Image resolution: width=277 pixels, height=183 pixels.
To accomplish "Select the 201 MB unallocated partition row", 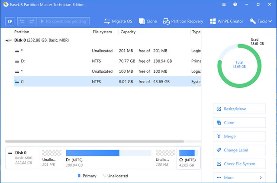I will [x=107, y=51].
